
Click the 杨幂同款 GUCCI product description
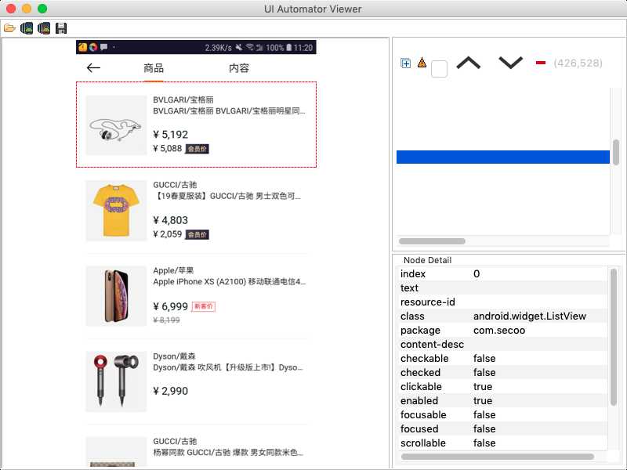(228, 453)
